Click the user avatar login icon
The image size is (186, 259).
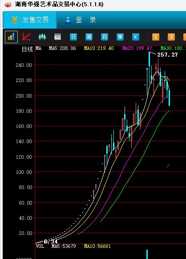click(x=68, y=20)
